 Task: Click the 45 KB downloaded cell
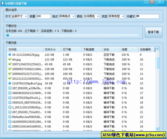pyautogui.click(x=67, y=64)
